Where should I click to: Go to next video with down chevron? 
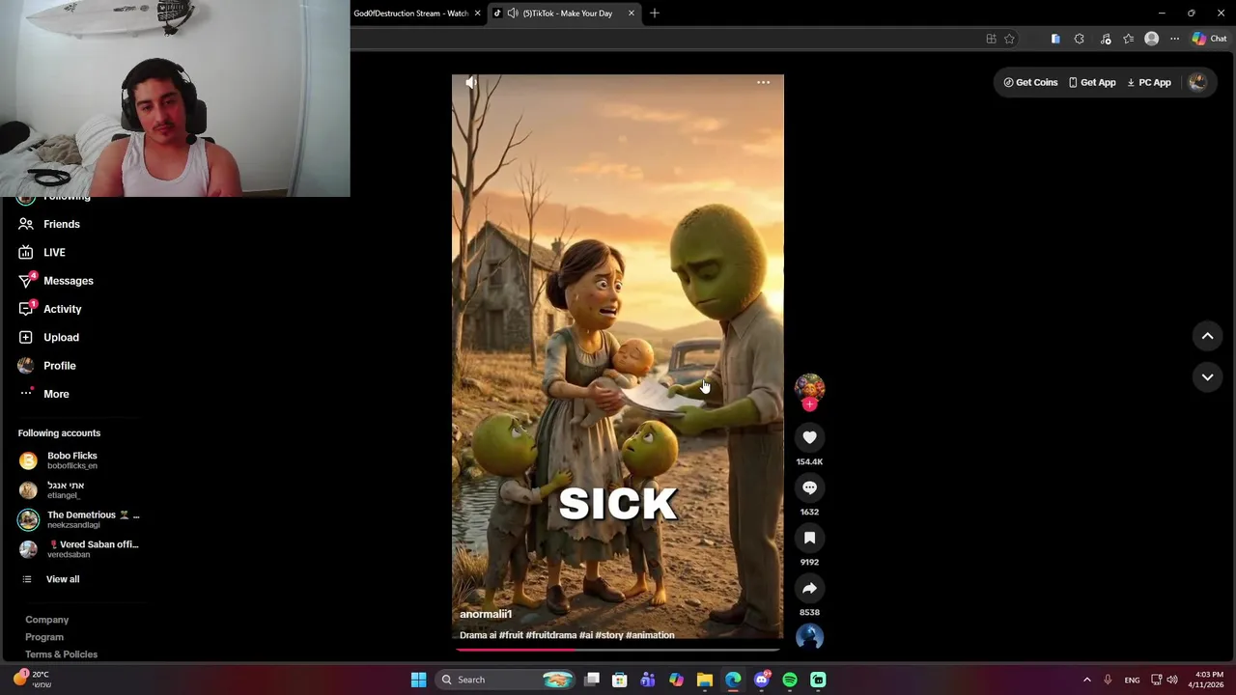pyautogui.click(x=1207, y=377)
